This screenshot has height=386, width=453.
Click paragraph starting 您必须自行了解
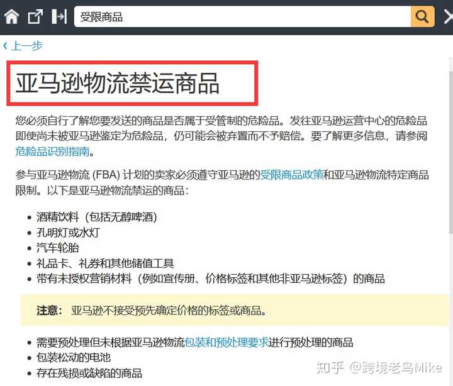221,136
